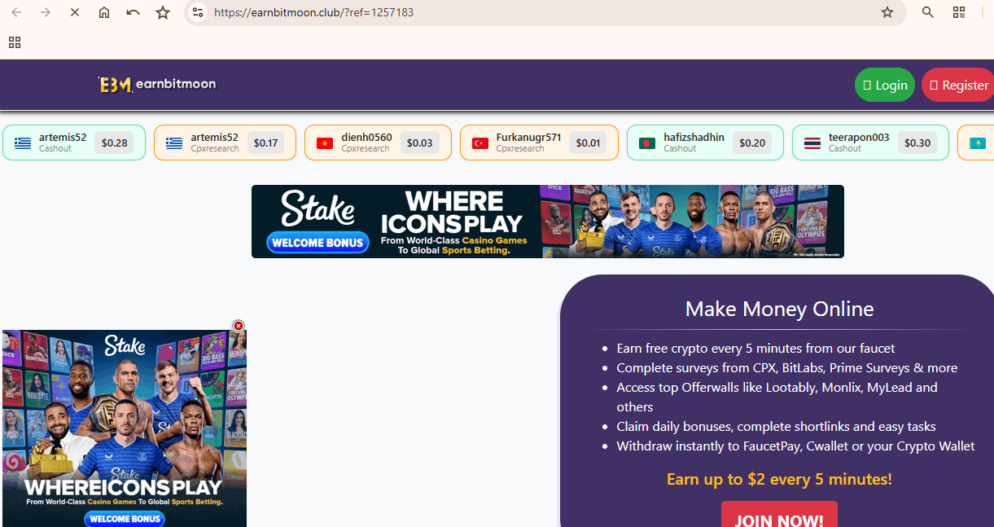994x527 pixels.
Task: Click the Greece flag on artemis52 Cashout card
Action: tap(23, 143)
